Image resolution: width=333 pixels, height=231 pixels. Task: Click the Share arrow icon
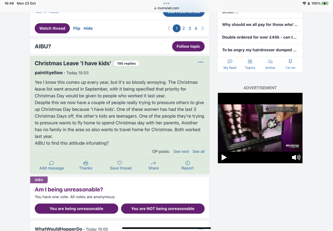pyautogui.click(x=154, y=163)
